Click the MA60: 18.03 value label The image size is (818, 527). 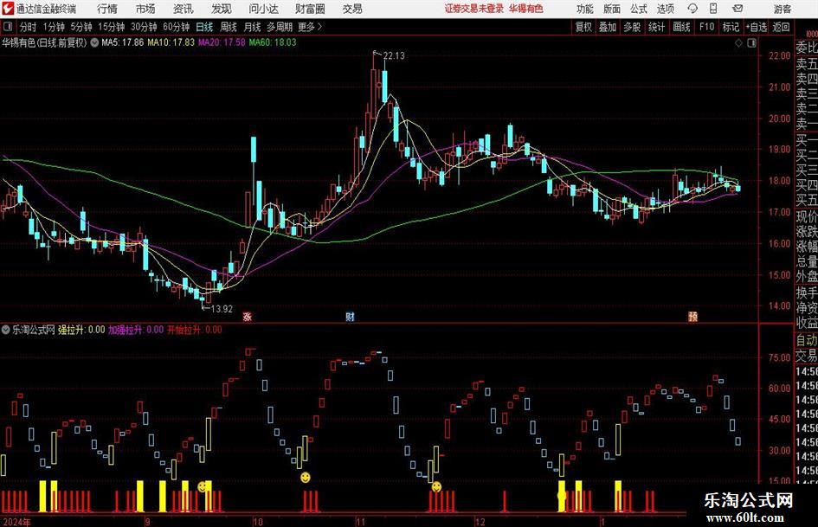point(273,42)
